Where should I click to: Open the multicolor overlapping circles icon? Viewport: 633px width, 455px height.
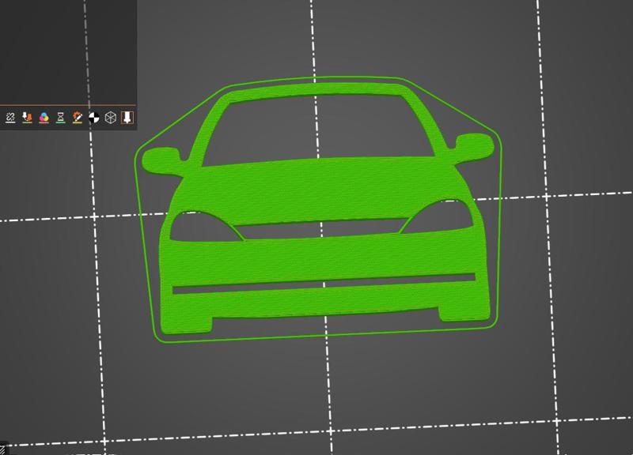point(44,117)
